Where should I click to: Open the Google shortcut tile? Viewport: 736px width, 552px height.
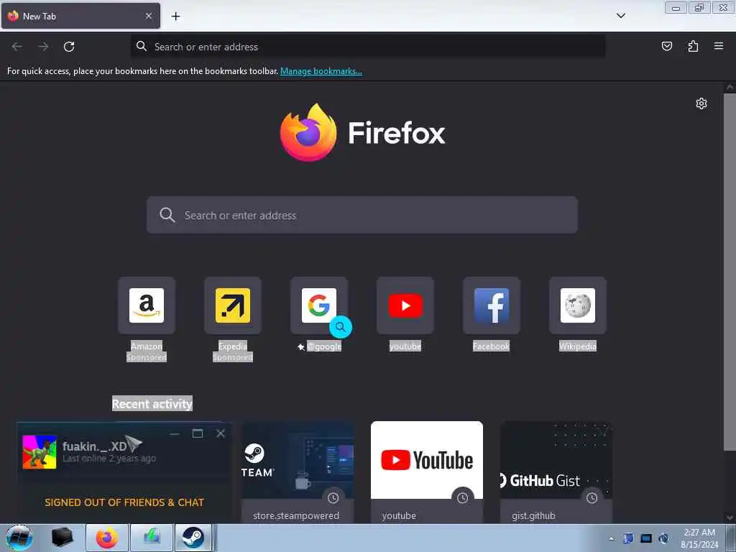(318, 305)
